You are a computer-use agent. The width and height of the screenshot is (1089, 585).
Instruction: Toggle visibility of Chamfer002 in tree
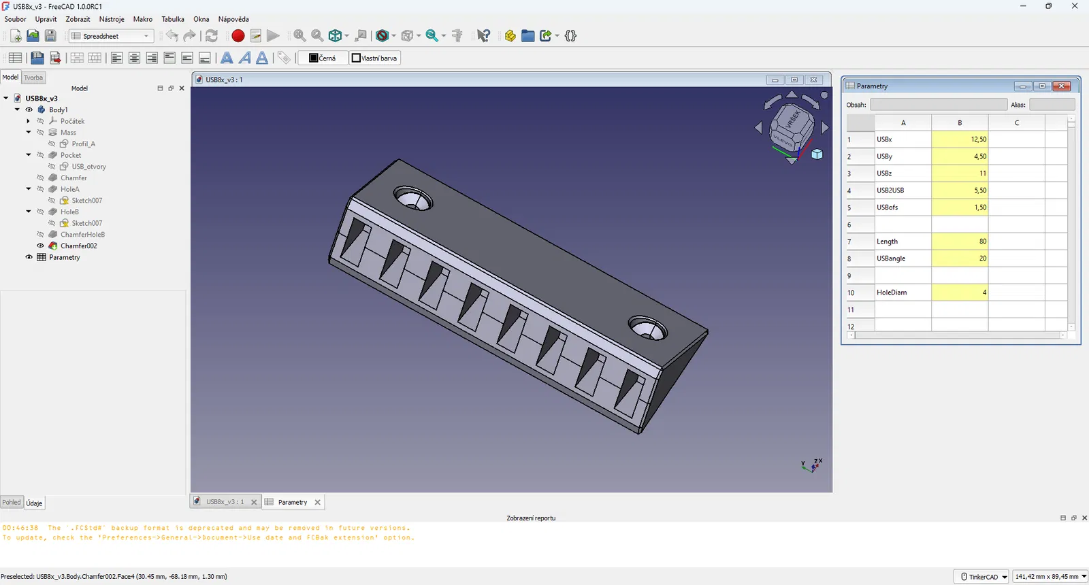[x=40, y=246]
